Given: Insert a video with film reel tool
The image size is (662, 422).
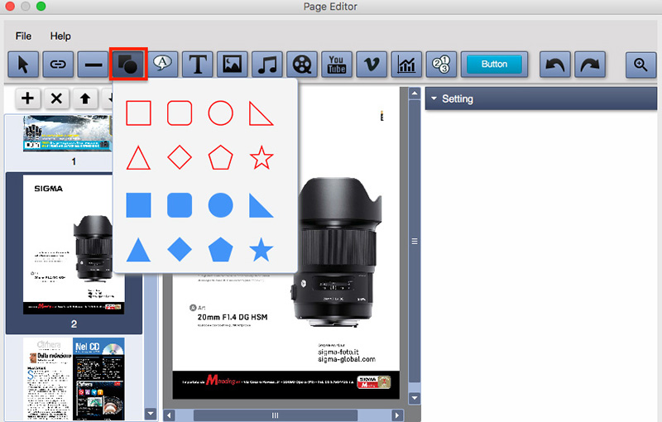Looking at the screenshot, I should [x=302, y=65].
